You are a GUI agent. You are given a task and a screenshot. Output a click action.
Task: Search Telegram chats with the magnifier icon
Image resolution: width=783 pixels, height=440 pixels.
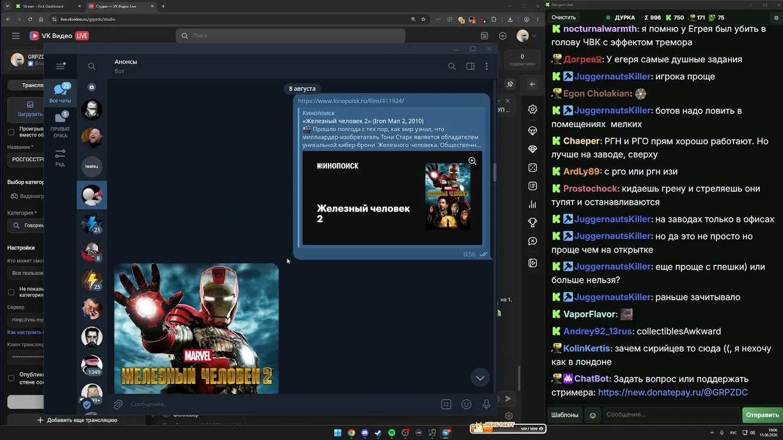92,66
